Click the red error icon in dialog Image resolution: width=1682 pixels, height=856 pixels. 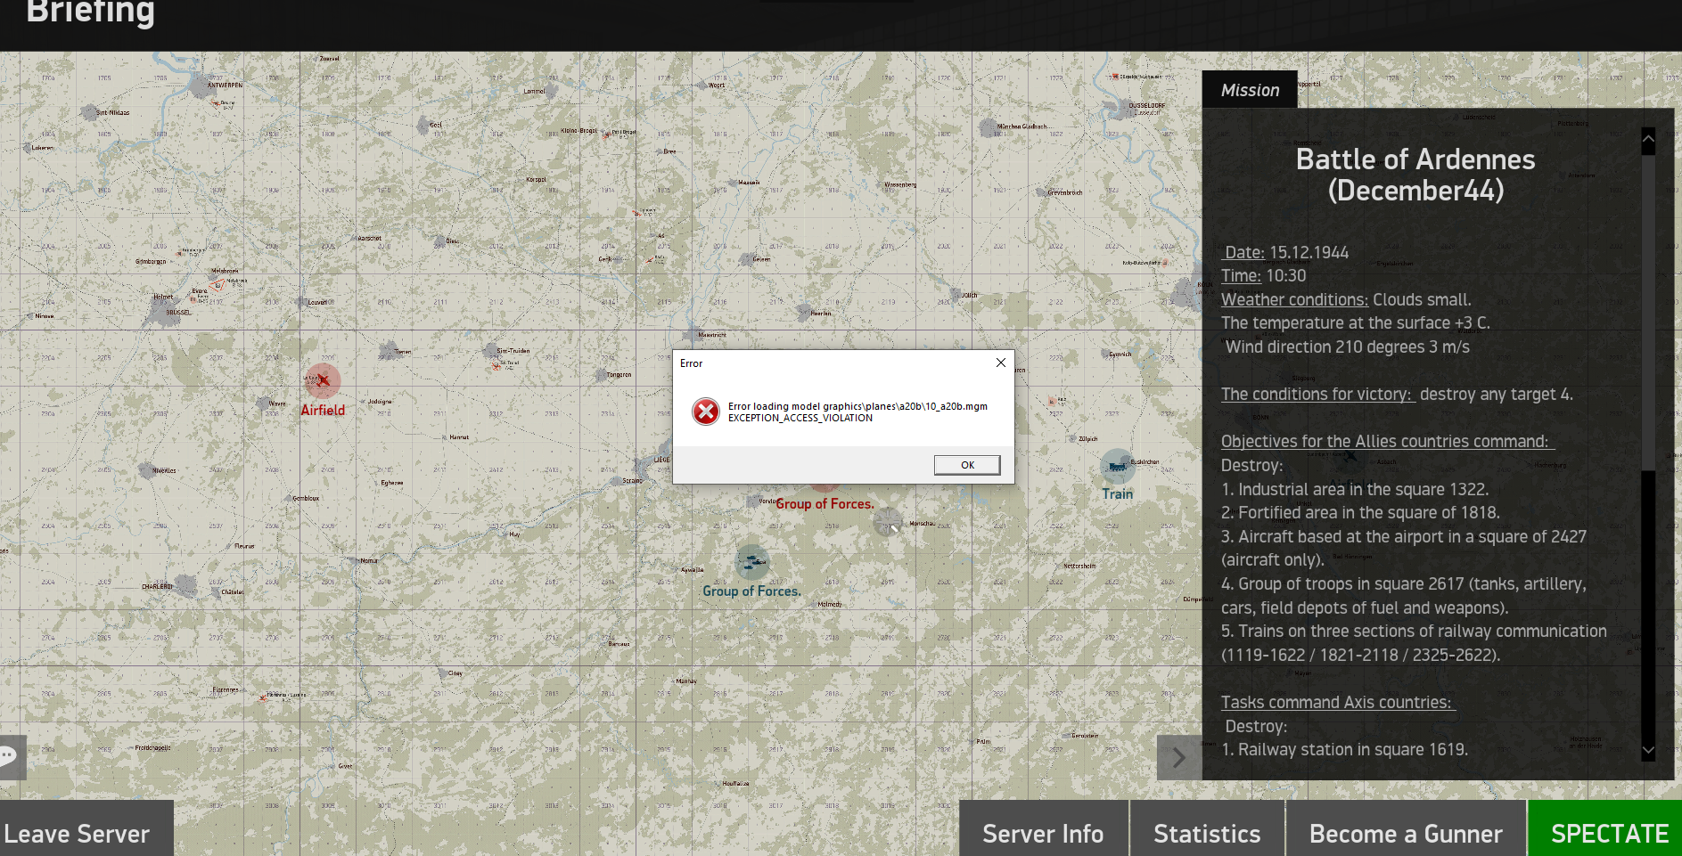click(706, 412)
